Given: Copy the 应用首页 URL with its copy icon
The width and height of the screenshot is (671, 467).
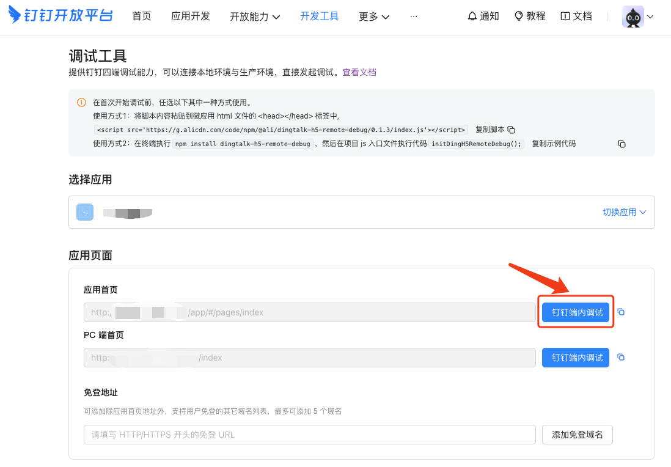Looking at the screenshot, I should pos(621,312).
